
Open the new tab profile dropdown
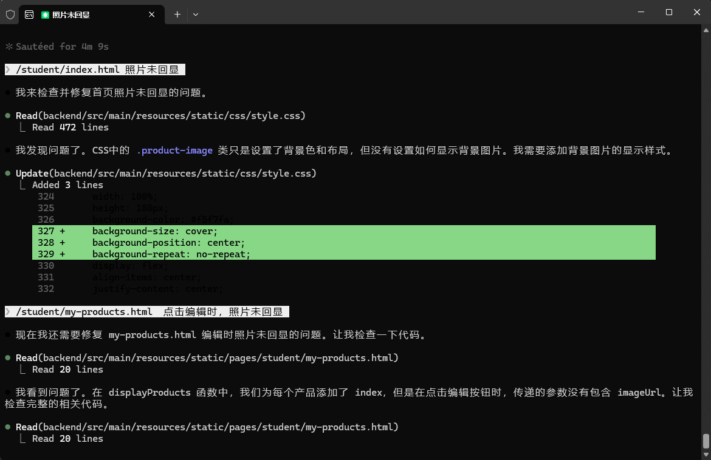(x=196, y=15)
